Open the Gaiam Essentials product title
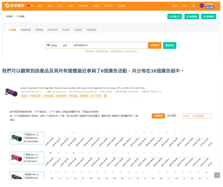The image size is (223, 187). (83, 88)
